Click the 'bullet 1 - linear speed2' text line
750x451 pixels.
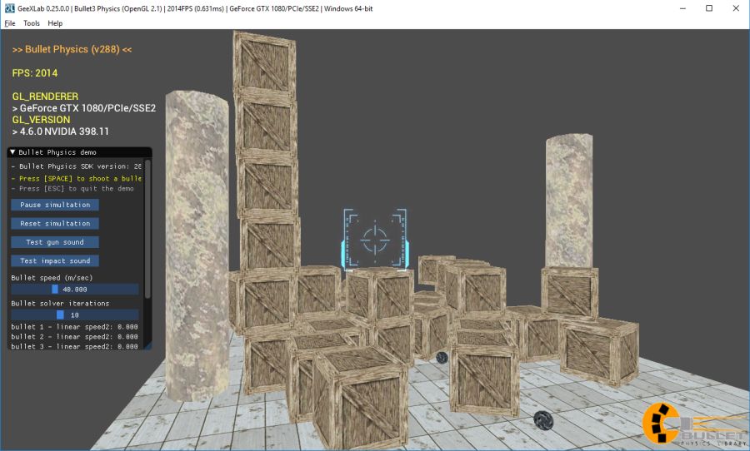pos(75,327)
